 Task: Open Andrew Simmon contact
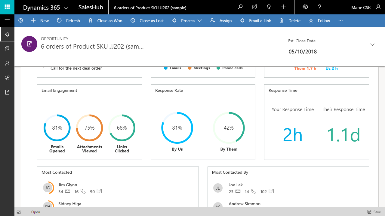[x=245, y=204]
